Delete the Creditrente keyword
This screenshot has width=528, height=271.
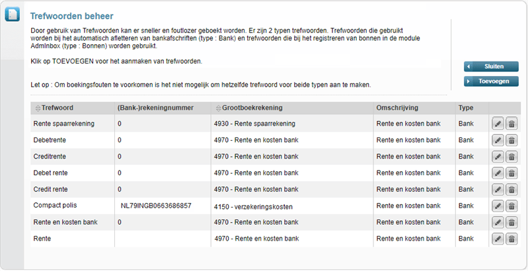[x=511, y=157]
